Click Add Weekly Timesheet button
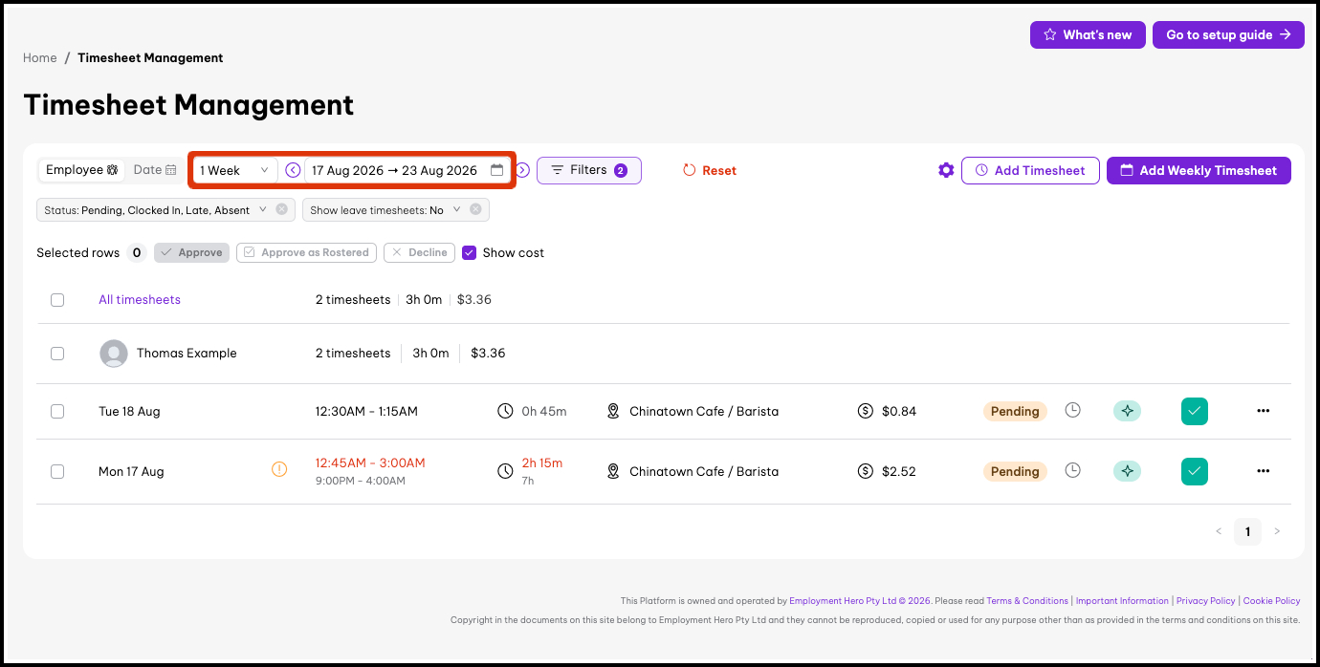Image resolution: width=1320 pixels, height=667 pixels. pos(1199,170)
